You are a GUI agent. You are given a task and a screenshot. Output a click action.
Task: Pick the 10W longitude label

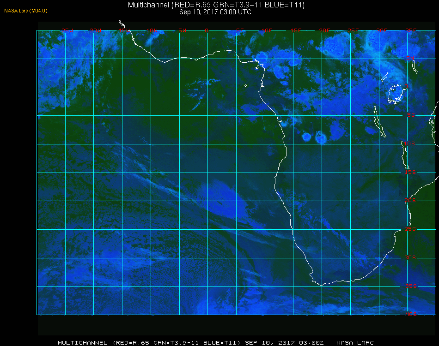coord(152,30)
